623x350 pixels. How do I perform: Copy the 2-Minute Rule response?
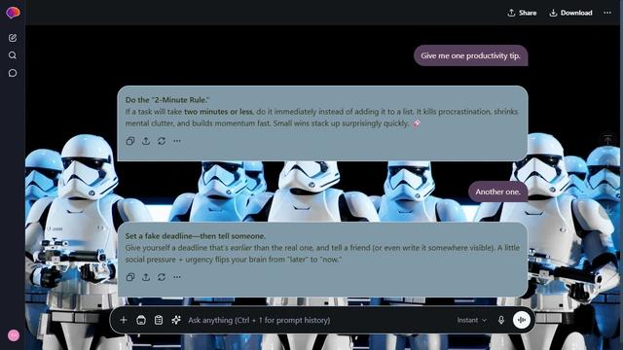pos(130,141)
